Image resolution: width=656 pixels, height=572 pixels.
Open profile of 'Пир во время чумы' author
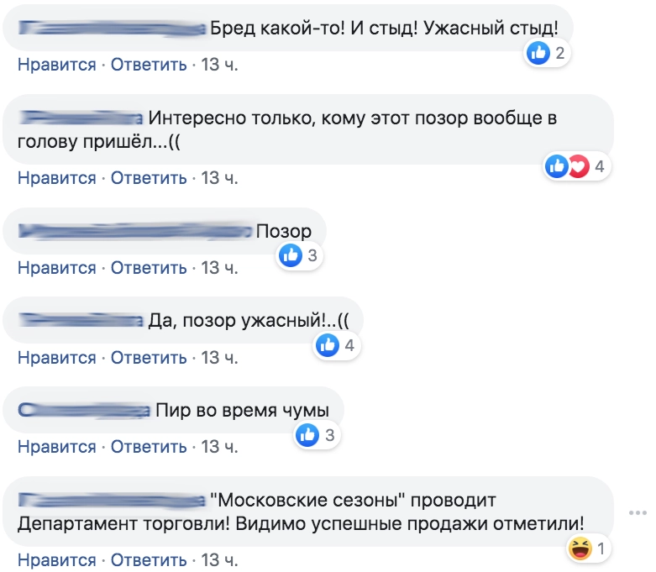point(84,410)
